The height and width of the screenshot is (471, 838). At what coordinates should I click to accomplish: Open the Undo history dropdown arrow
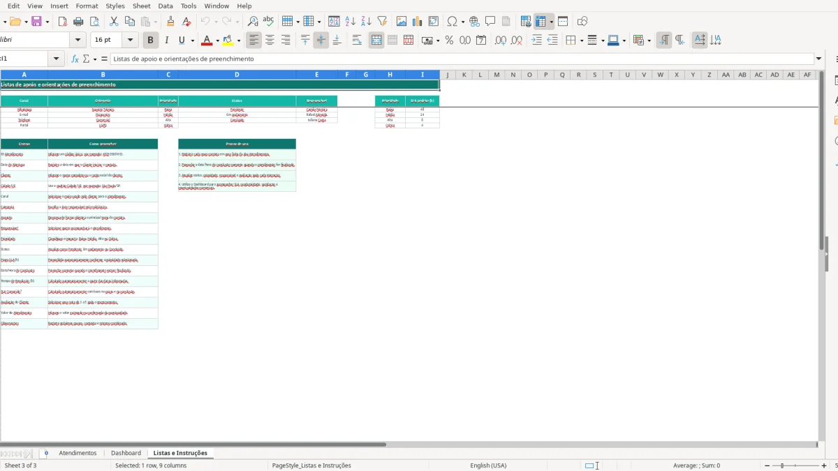[215, 22]
